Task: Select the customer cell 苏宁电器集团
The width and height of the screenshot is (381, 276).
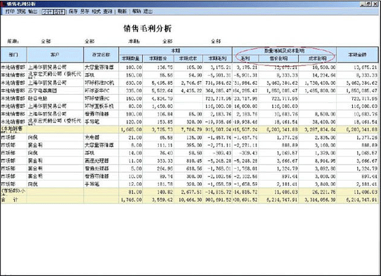Action: coord(55,91)
